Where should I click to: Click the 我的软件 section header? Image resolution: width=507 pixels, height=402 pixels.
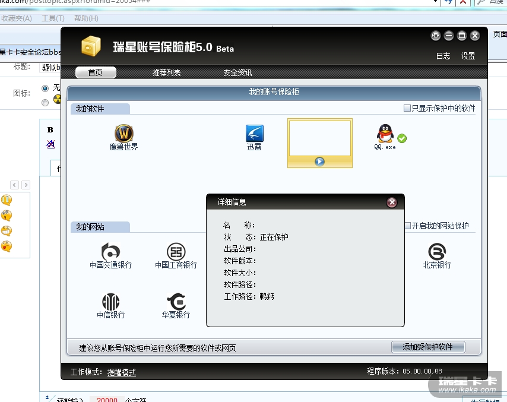tap(100, 109)
